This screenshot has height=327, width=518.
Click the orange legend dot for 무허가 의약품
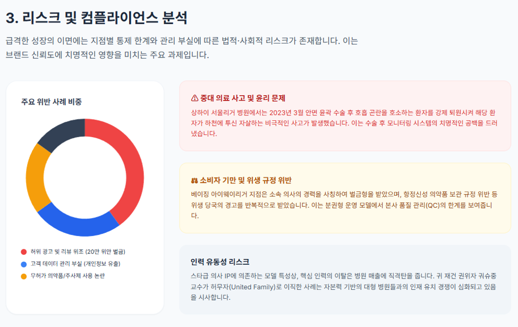click(x=24, y=276)
